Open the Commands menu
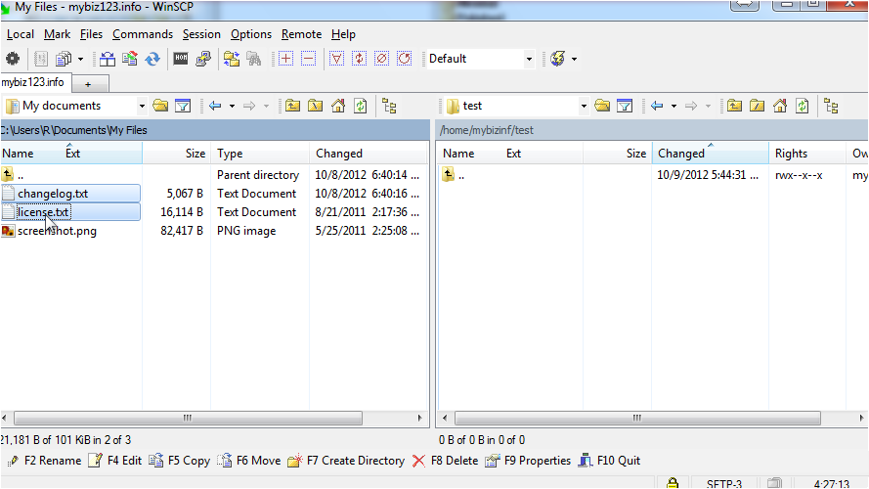The height and width of the screenshot is (489, 869). (143, 34)
